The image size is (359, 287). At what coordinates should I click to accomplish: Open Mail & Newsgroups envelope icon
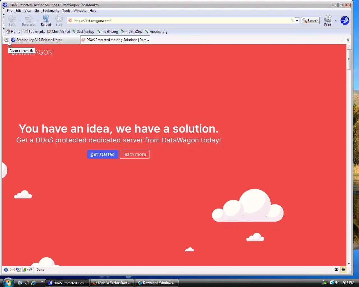pyautogui.click(x=12, y=270)
